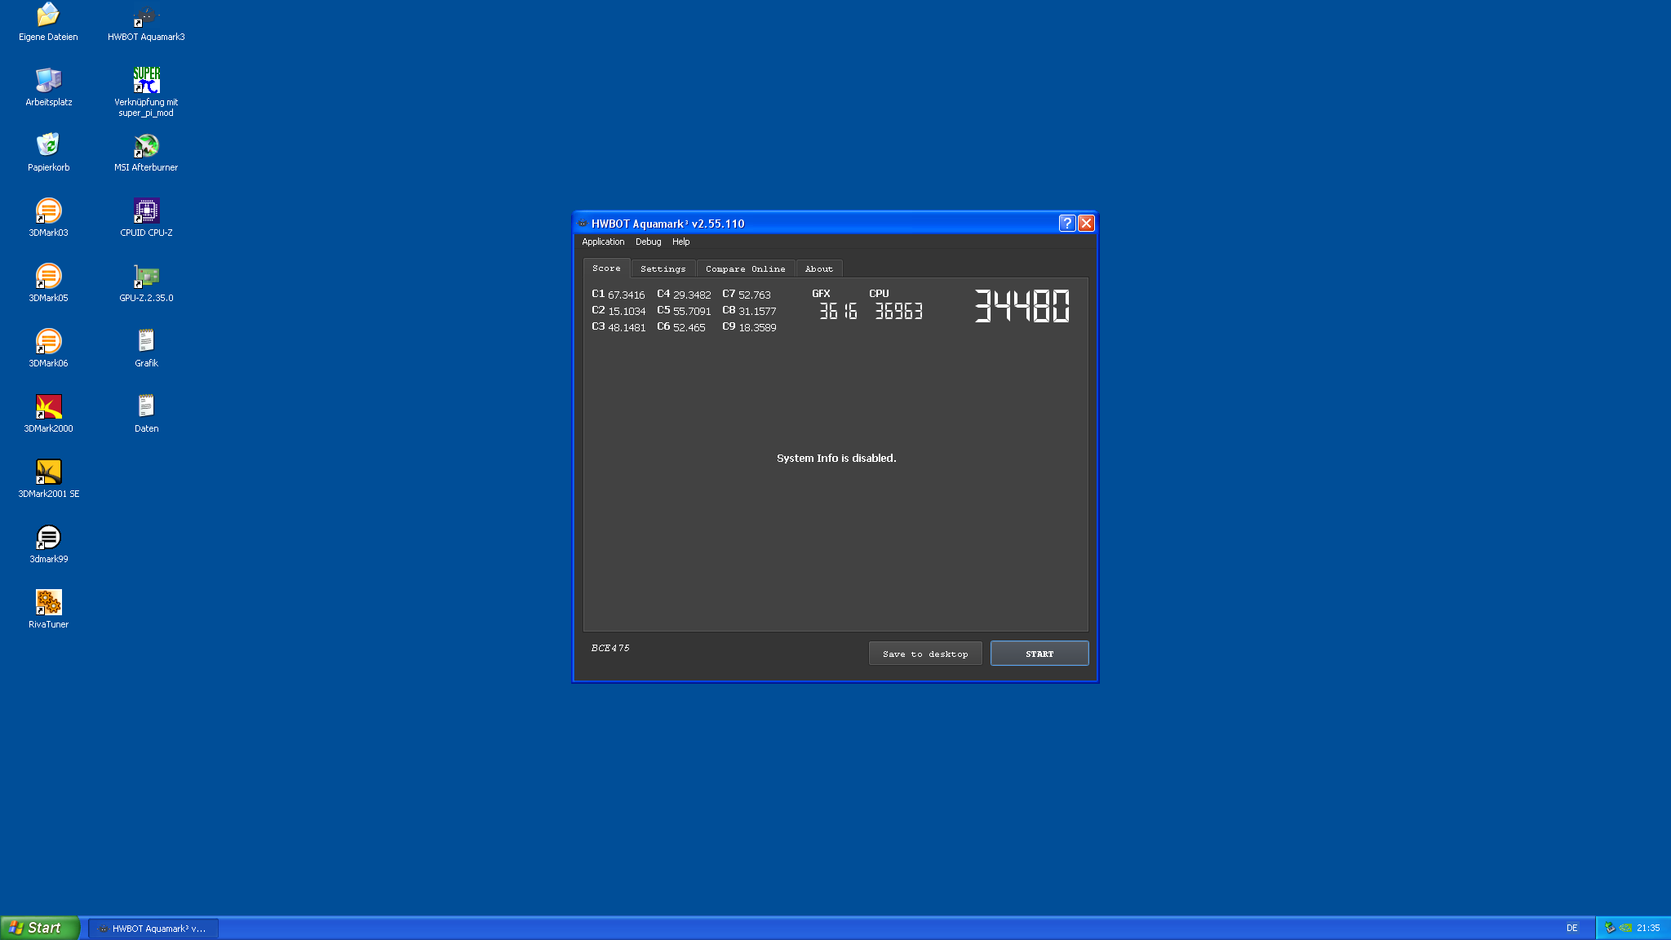Close the HWBOT Aquamark window
Screen dimensions: 1671x940
[1086, 223]
